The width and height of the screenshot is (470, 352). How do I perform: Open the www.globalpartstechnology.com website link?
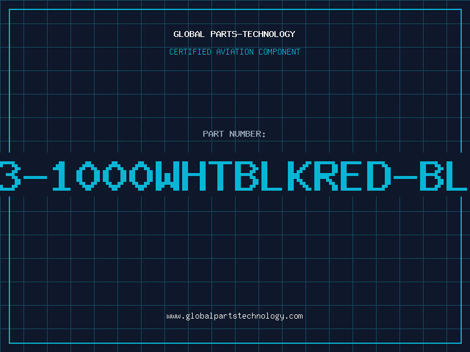click(x=234, y=316)
